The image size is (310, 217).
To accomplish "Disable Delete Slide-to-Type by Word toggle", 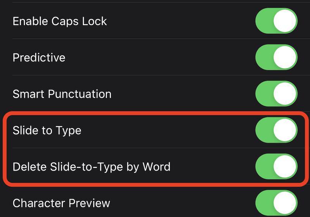I will [x=276, y=166].
